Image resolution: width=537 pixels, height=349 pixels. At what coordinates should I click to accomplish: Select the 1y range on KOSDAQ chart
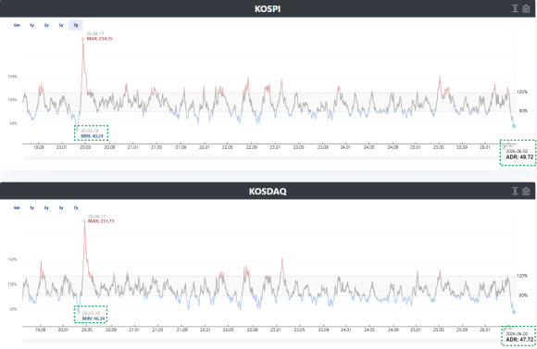[x=31, y=207]
